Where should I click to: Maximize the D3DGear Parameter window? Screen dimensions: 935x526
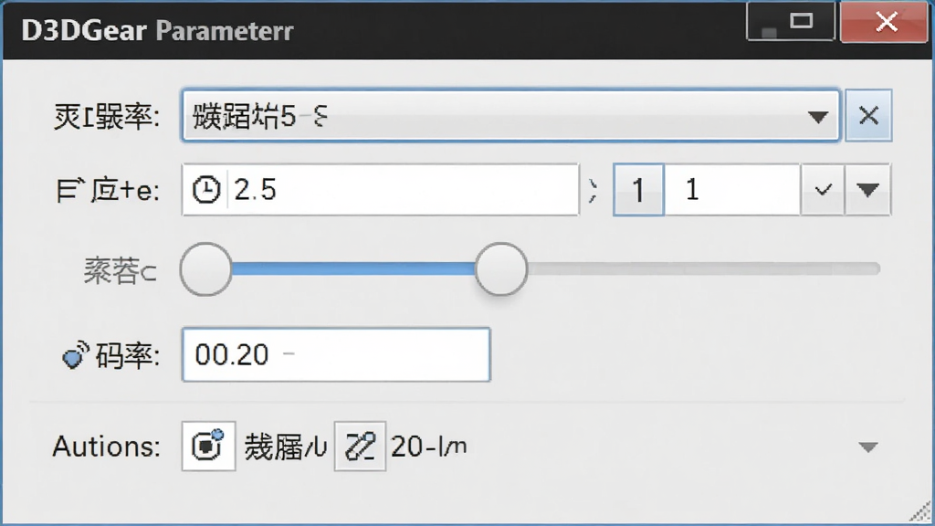(801, 22)
